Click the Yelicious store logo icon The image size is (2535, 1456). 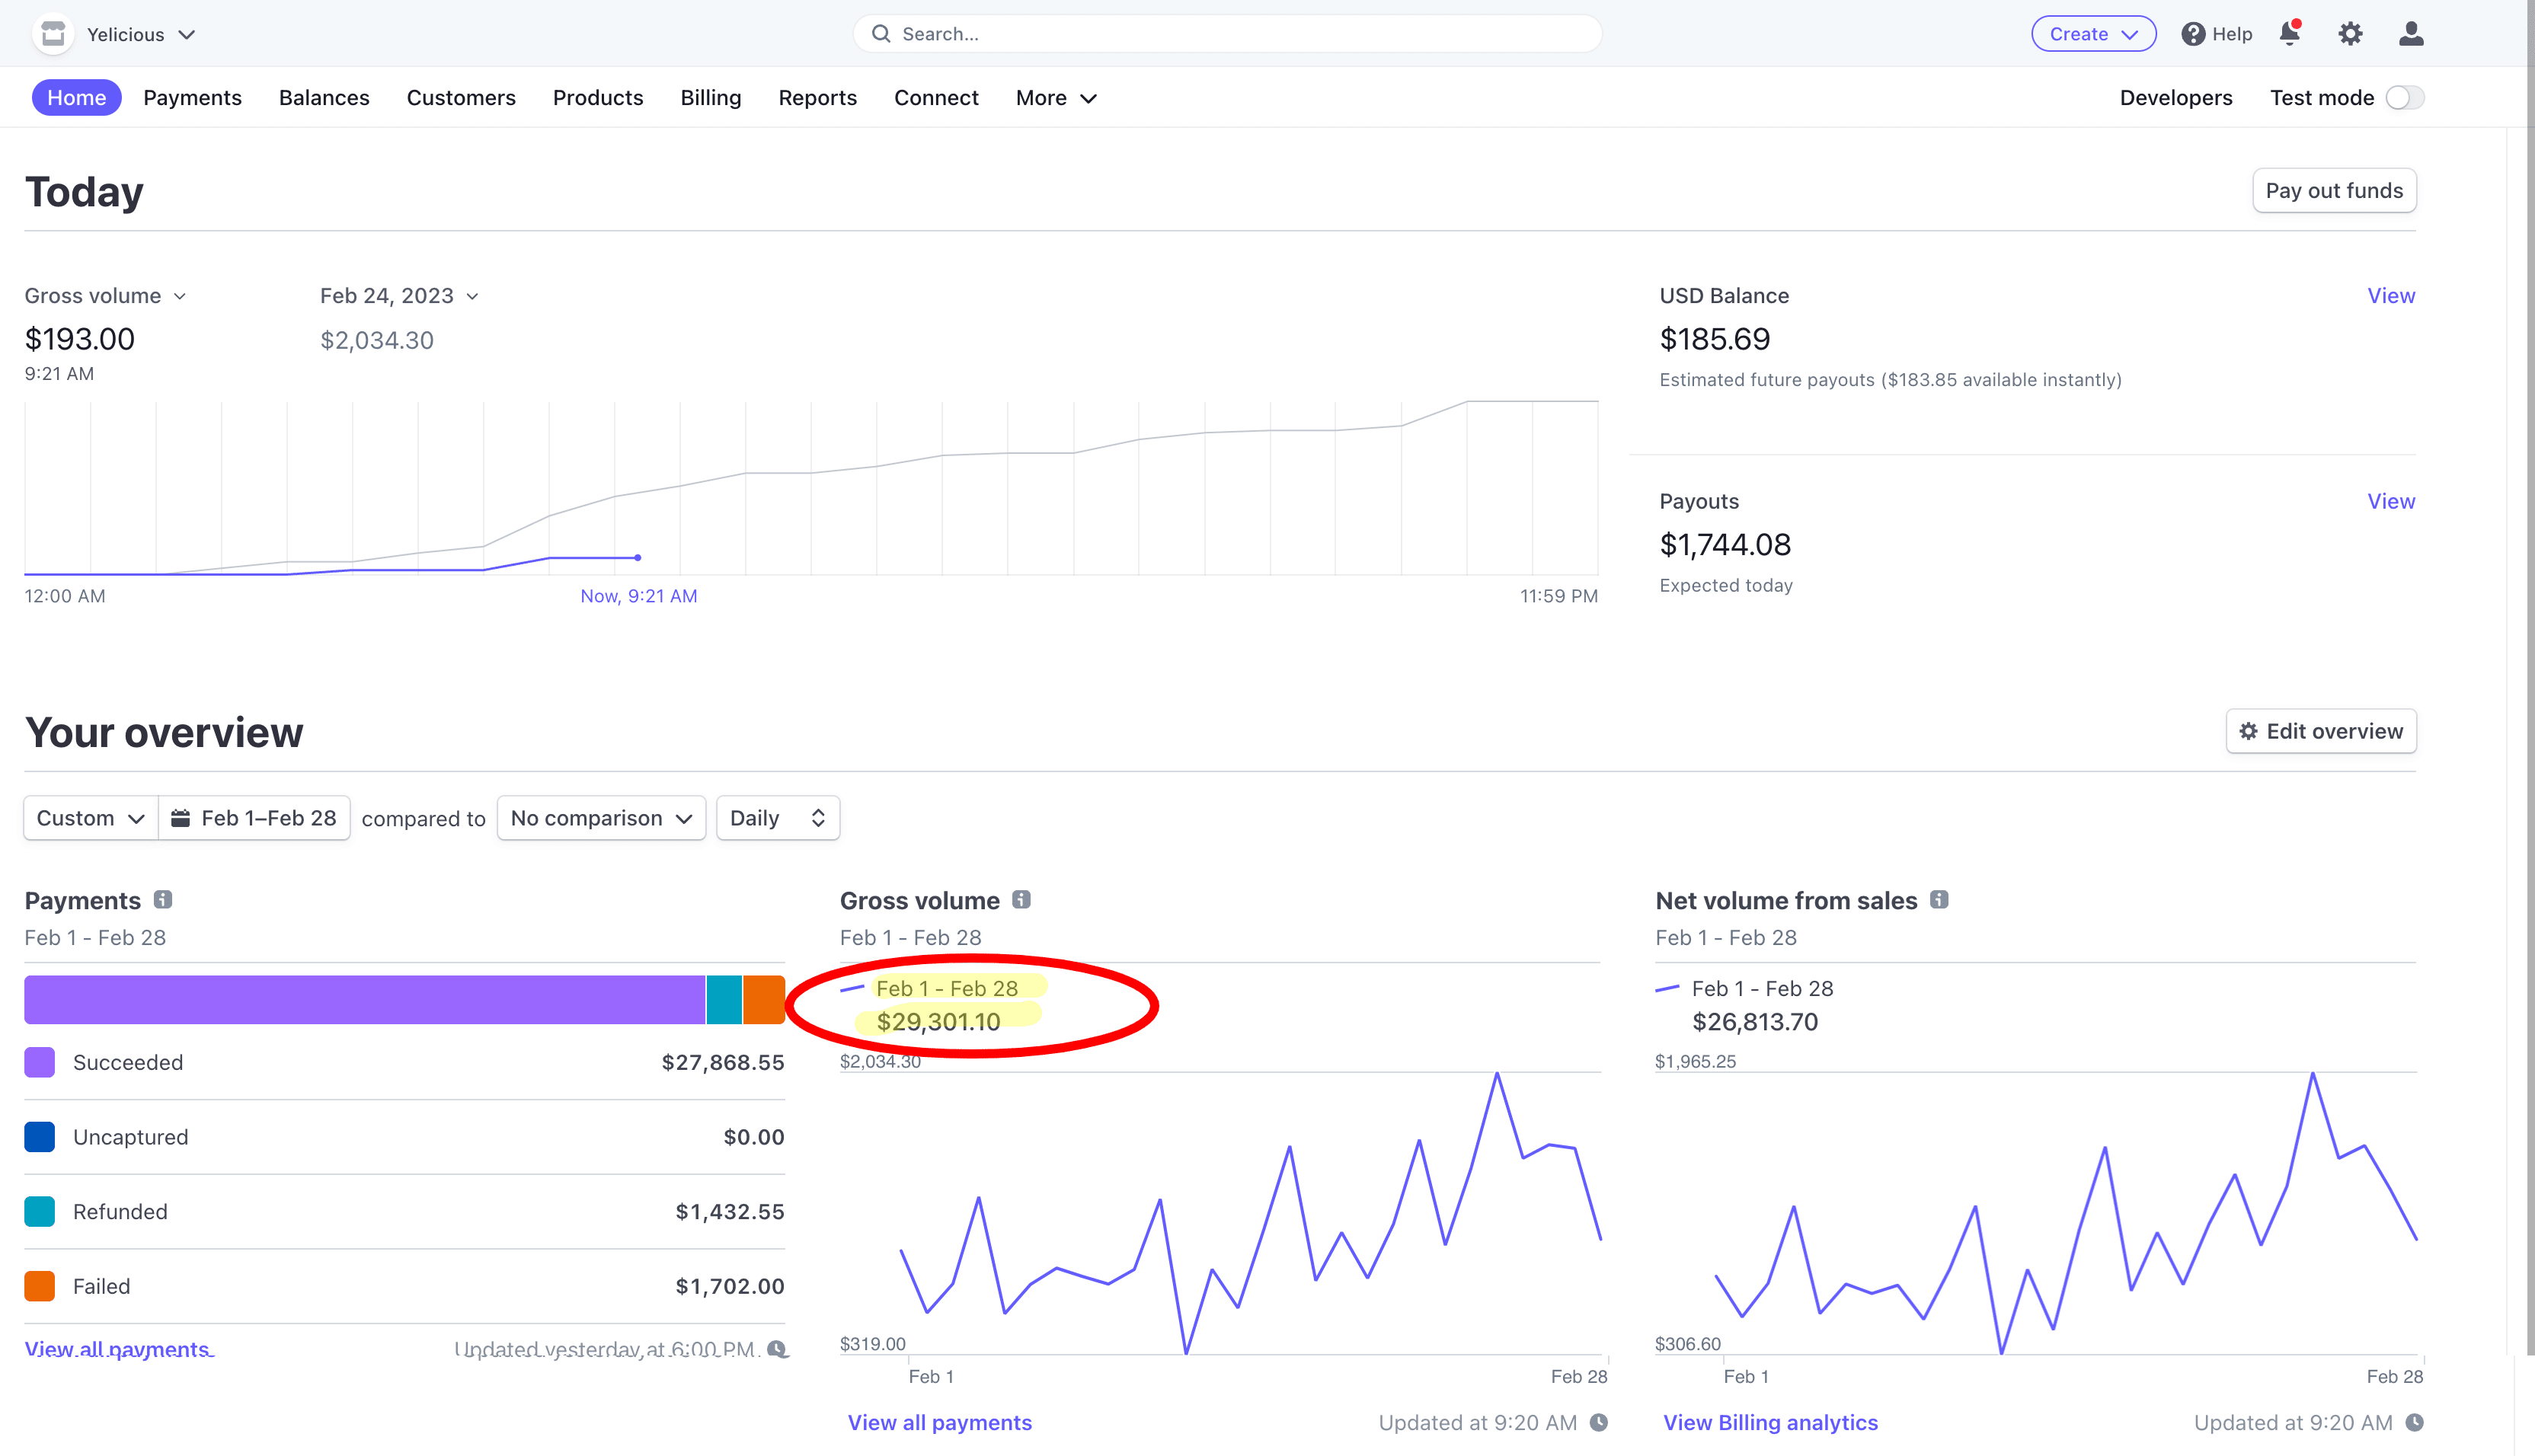point(53,34)
